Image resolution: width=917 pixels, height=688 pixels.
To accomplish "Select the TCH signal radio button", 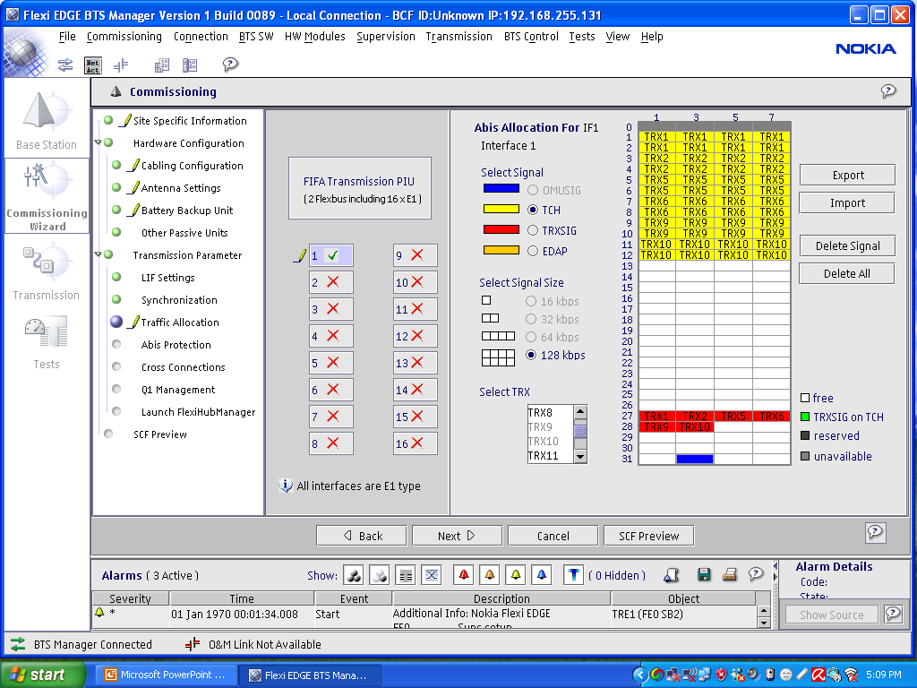I will click(534, 211).
